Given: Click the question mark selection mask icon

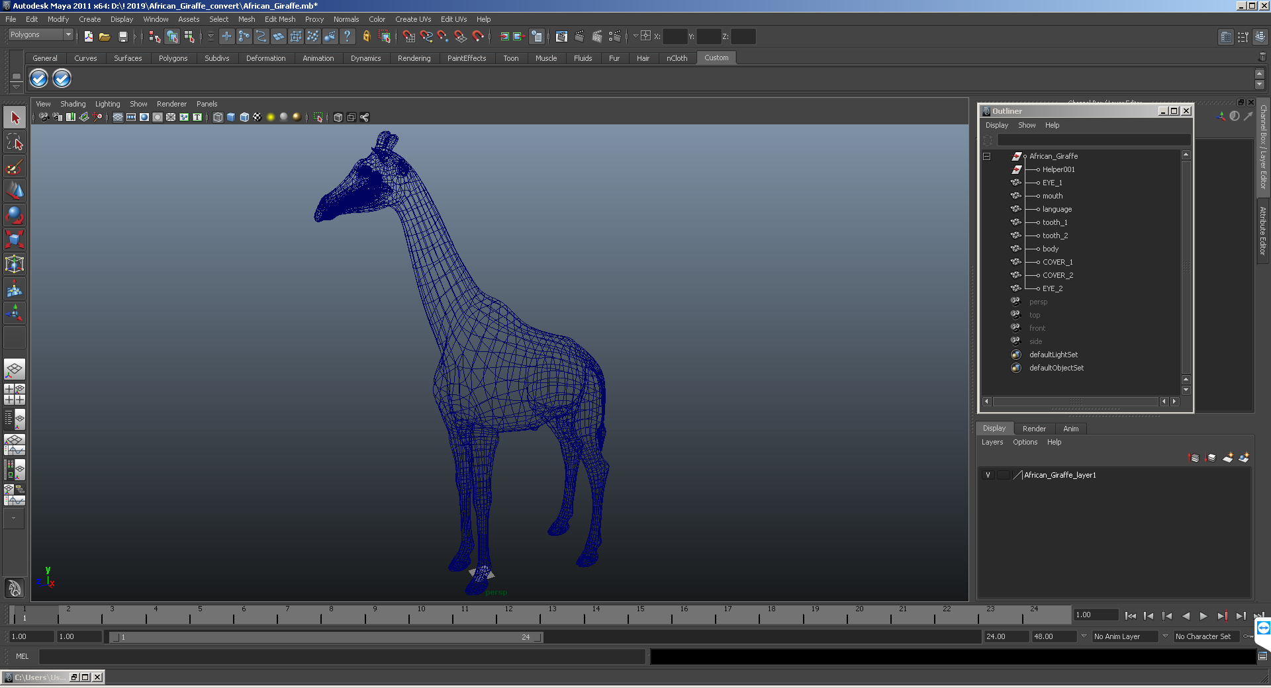Looking at the screenshot, I should point(347,36).
